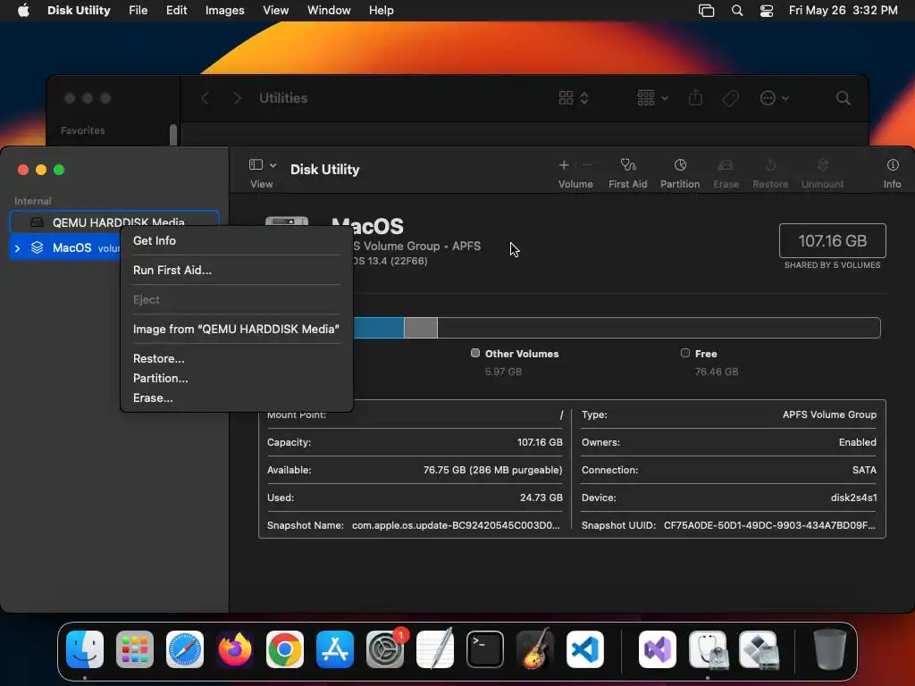Click the Other Volumes legend swatch
The height and width of the screenshot is (686, 915).
pyautogui.click(x=475, y=353)
